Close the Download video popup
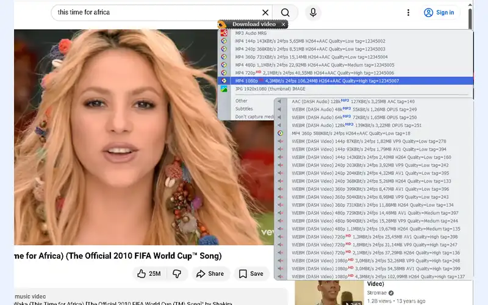Screen dimensions: 488x305 click(x=283, y=24)
